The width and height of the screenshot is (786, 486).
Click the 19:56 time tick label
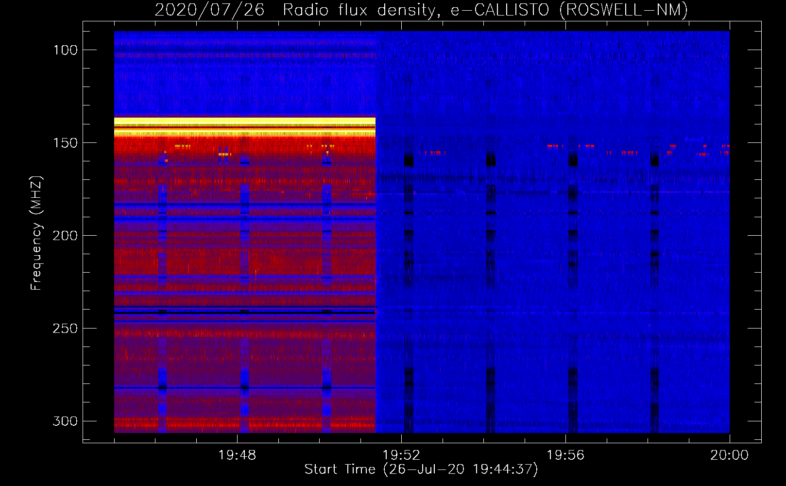click(565, 455)
